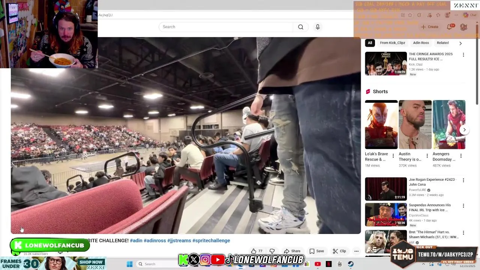Open the #adinross hashtag link
Viewport: 480px width, 270px height.
(x=155, y=241)
